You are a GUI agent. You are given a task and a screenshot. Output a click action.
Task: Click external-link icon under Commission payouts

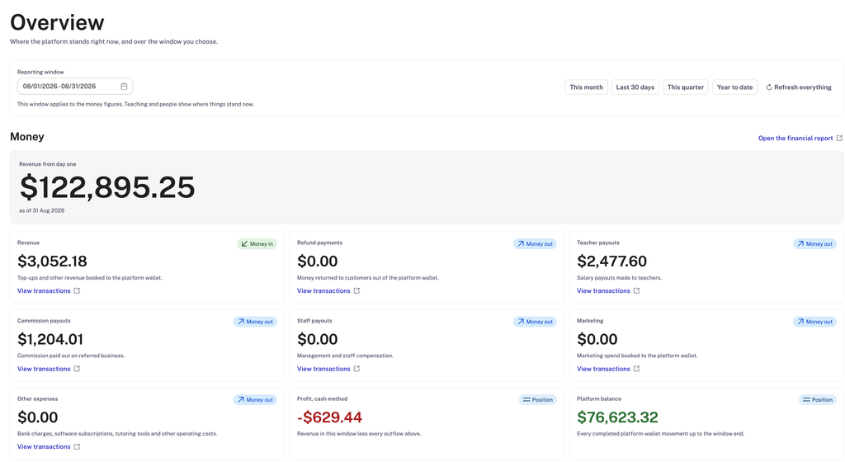pos(77,369)
